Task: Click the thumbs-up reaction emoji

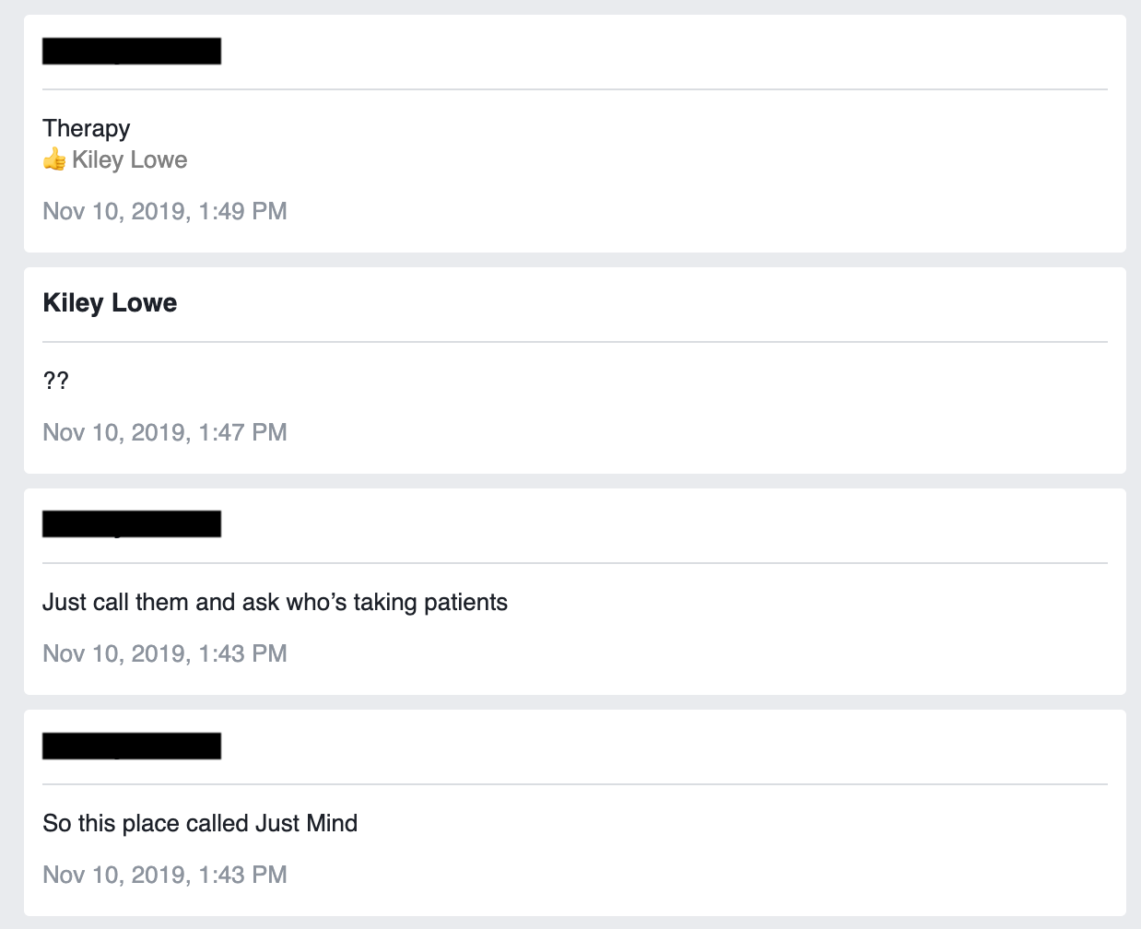Action: (x=54, y=159)
